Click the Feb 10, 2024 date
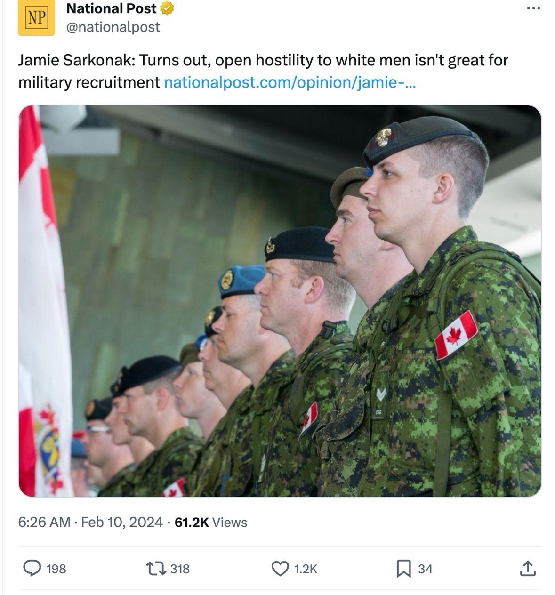This screenshot has width=555, height=595. [x=122, y=522]
